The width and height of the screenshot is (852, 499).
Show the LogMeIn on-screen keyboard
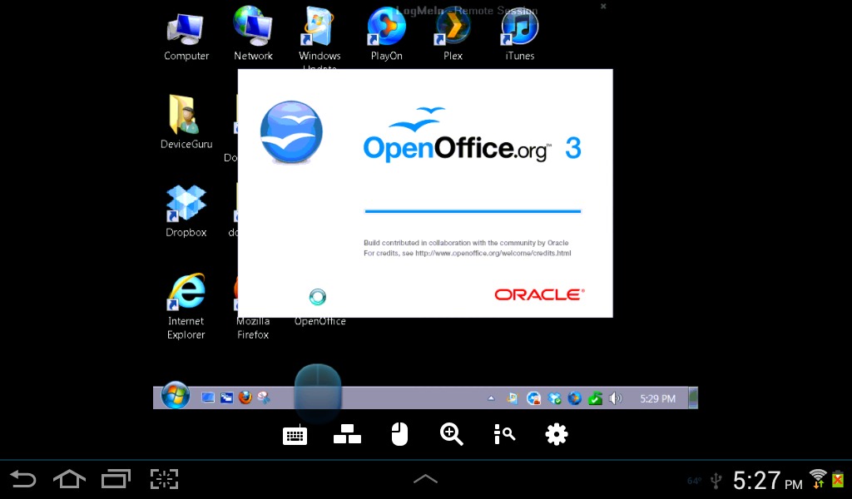295,435
